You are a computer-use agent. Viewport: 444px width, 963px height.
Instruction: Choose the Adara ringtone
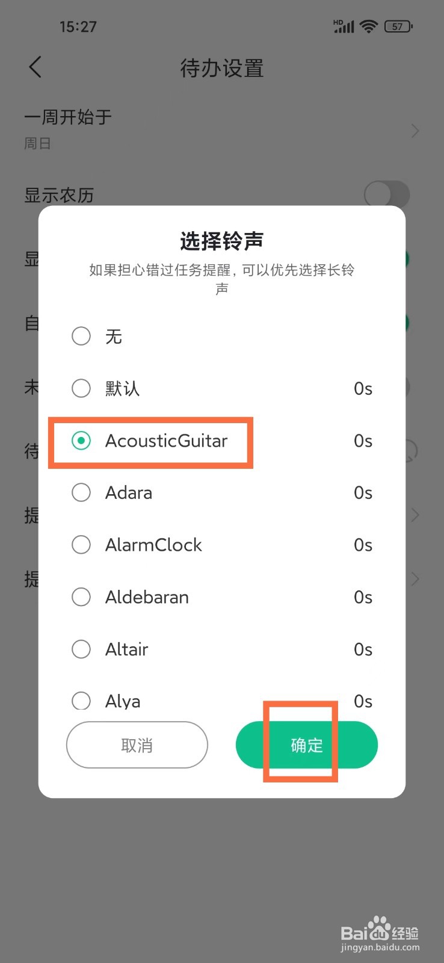point(81,492)
